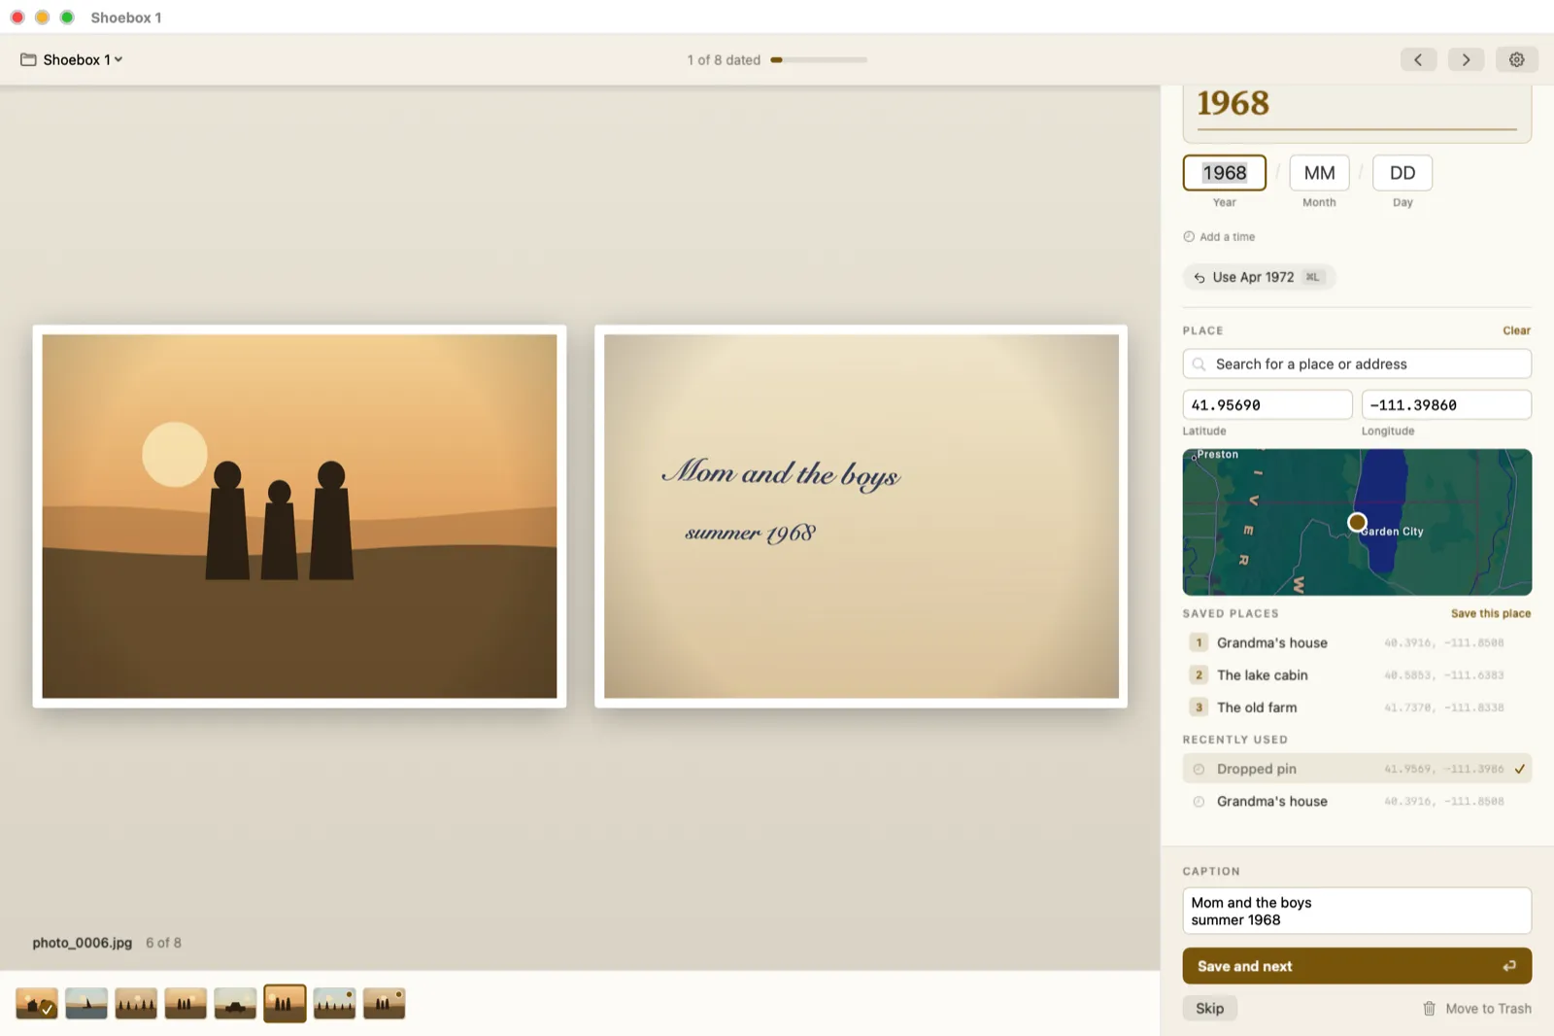The image size is (1554, 1036).
Task: Select recently used Dropped pin
Action: click(x=1357, y=769)
